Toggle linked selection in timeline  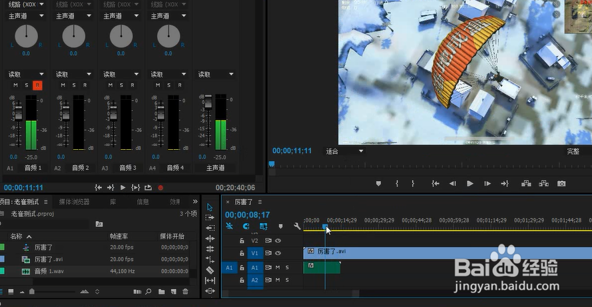coord(264,226)
